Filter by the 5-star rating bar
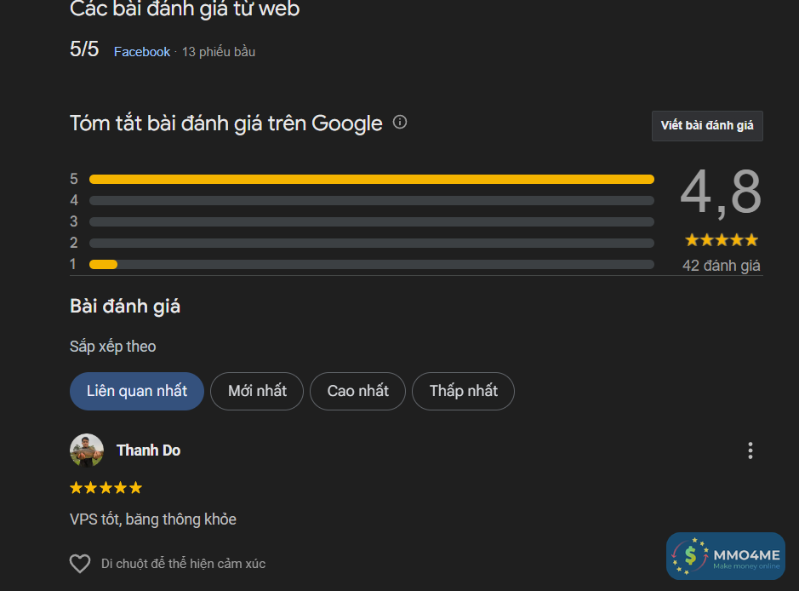The height and width of the screenshot is (591, 799). [371, 179]
